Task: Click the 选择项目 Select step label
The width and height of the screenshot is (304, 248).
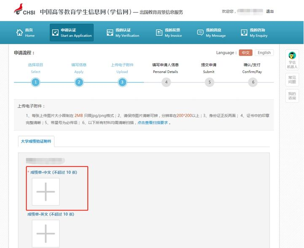Action: (35, 68)
